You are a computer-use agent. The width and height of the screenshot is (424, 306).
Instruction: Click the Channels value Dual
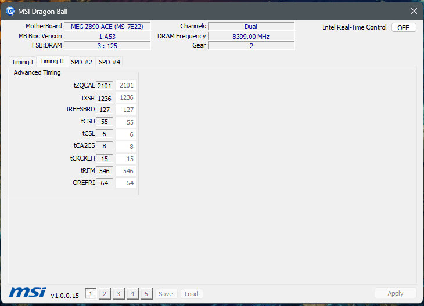pyautogui.click(x=251, y=27)
